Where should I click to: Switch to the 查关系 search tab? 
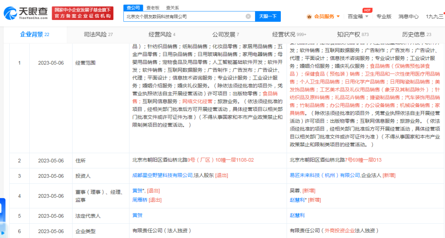pyautogui.click(x=173, y=8)
